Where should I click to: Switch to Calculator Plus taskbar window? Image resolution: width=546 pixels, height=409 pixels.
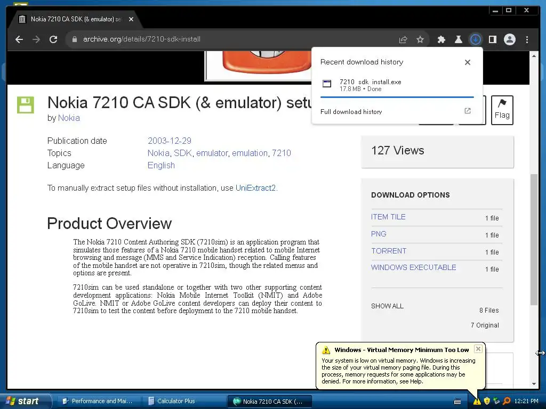(x=184, y=402)
